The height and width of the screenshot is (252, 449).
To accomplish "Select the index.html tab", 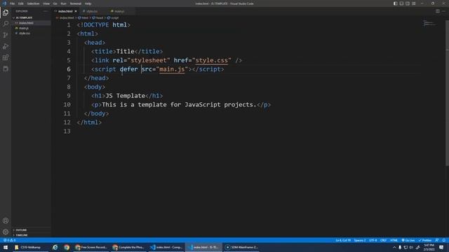I will coord(65,11).
